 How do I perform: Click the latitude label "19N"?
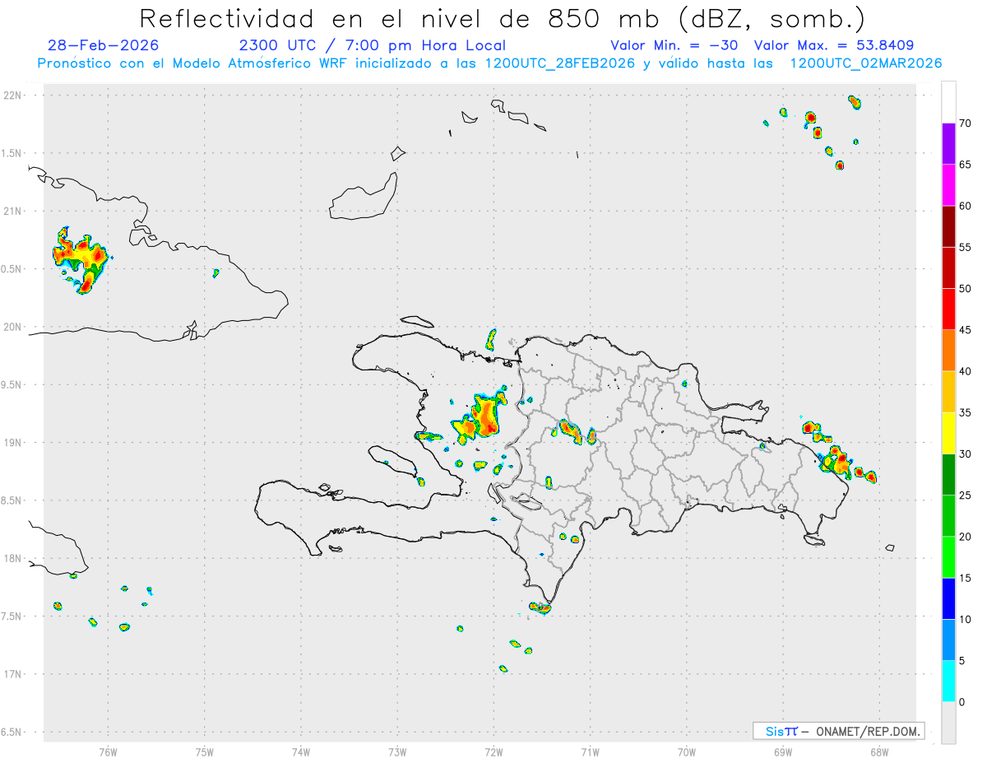click(12, 443)
